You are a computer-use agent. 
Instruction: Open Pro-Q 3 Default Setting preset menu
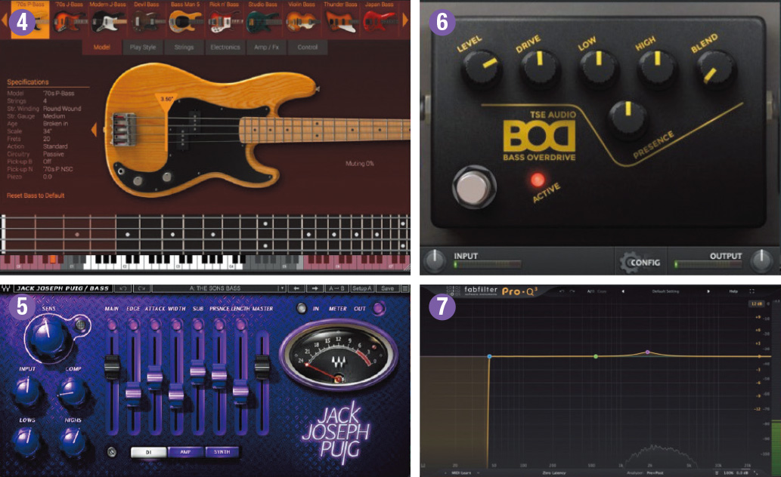[665, 291]
